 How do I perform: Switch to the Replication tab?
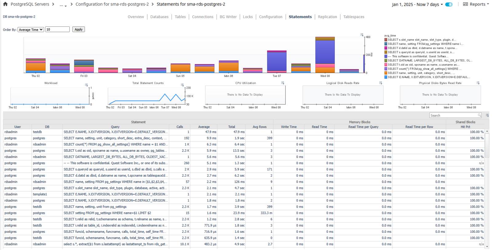327,17
